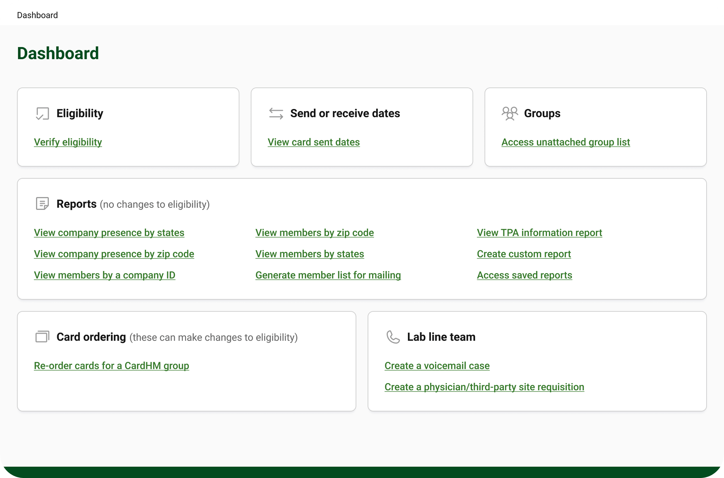Viewport: 724px width, 478px height.
Task: View members by a company ID
Action: tap(104, 275)
